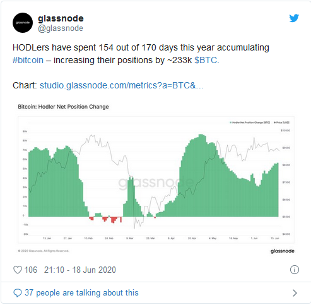311x305 pixels.
Task: Click the 106 likes count
Action: coord(31,270)
